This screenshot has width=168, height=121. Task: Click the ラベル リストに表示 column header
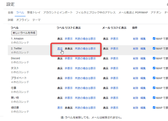[69, 28]
